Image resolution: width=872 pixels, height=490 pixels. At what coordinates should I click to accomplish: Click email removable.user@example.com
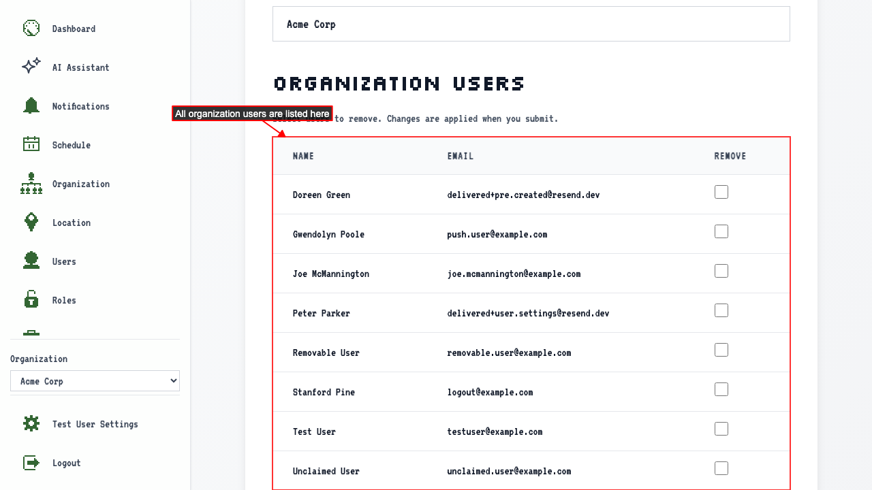click(x=509, y=353)
